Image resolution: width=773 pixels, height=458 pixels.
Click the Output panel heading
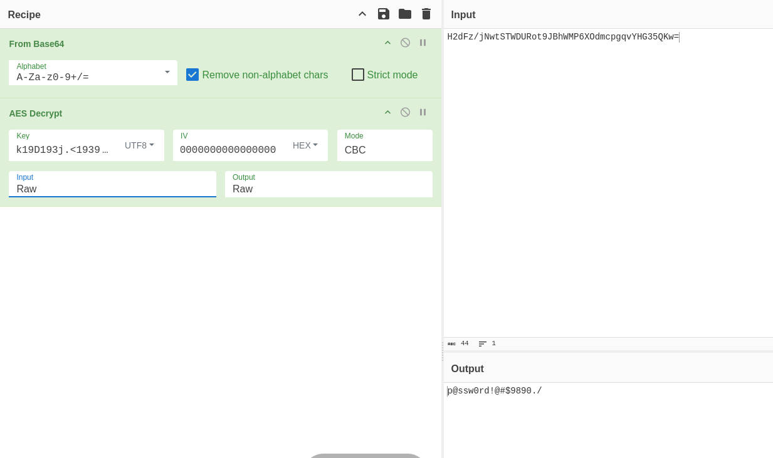click(x=468, y=368)
